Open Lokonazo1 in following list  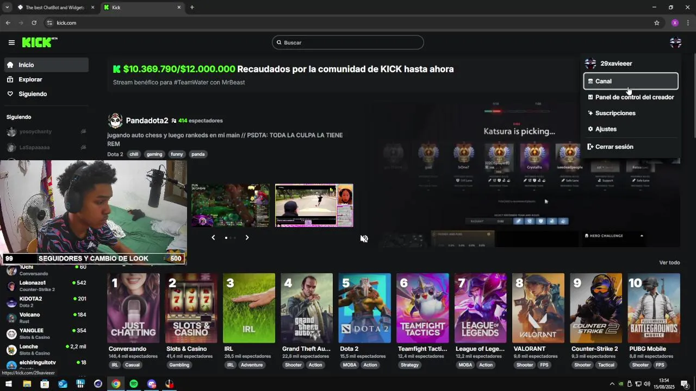(x=46, y=286)
